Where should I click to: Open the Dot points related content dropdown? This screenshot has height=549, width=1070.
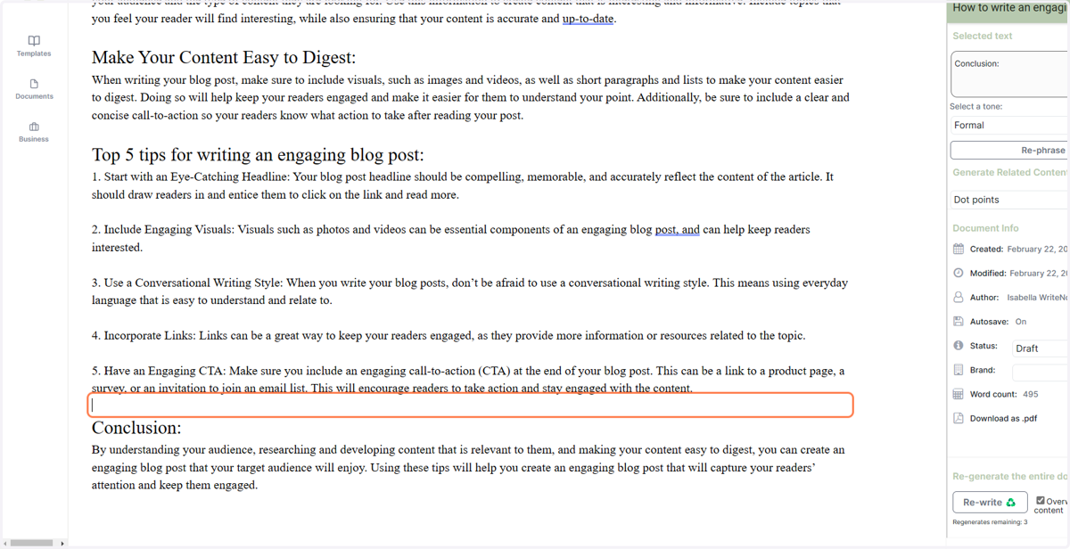1009,200
